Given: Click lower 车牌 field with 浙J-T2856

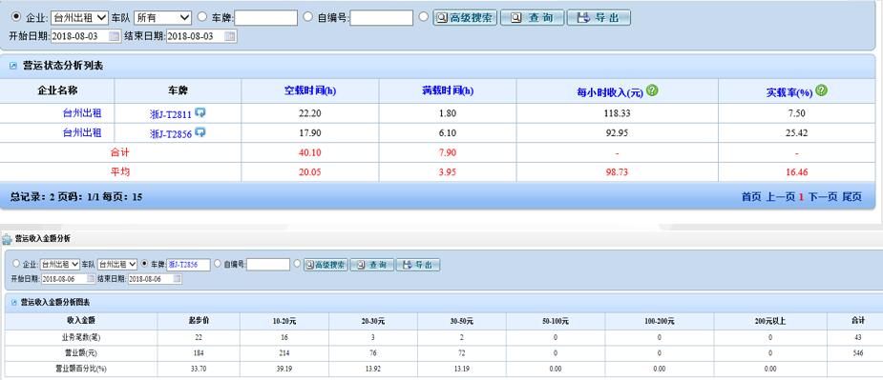Looking at the screenshot, I should [x=188, y=264].
